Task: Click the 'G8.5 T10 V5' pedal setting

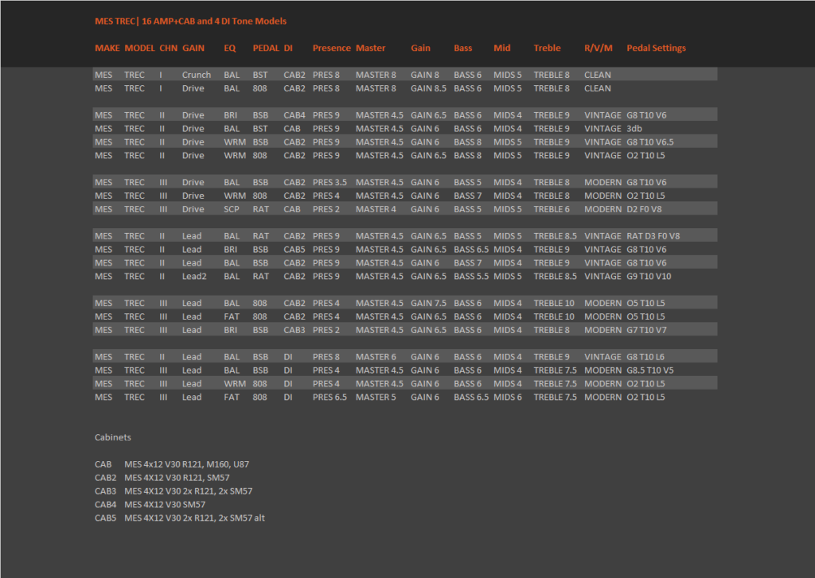Action: tap(649, 370)
